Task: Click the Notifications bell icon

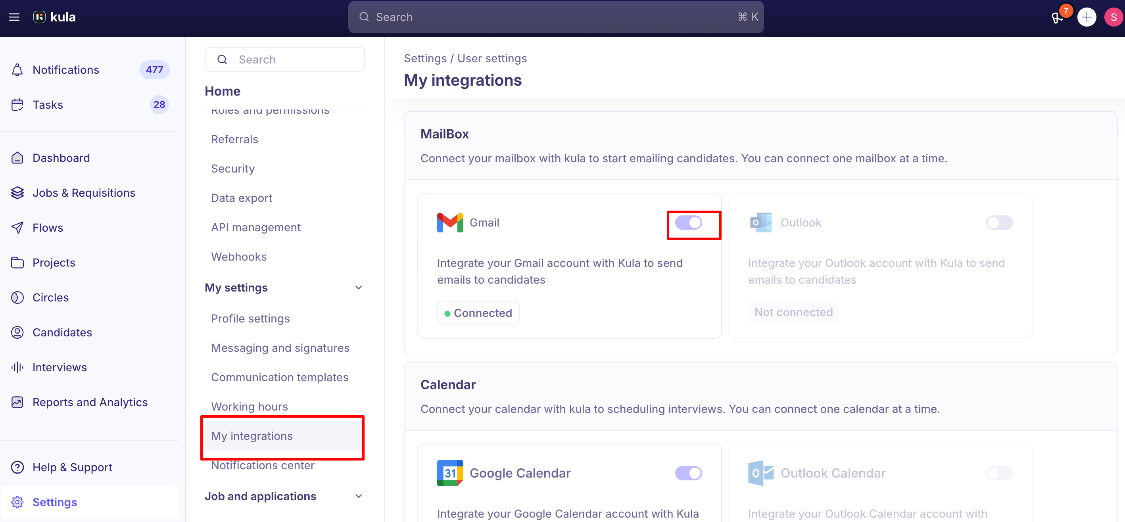Action: (17, 70)
